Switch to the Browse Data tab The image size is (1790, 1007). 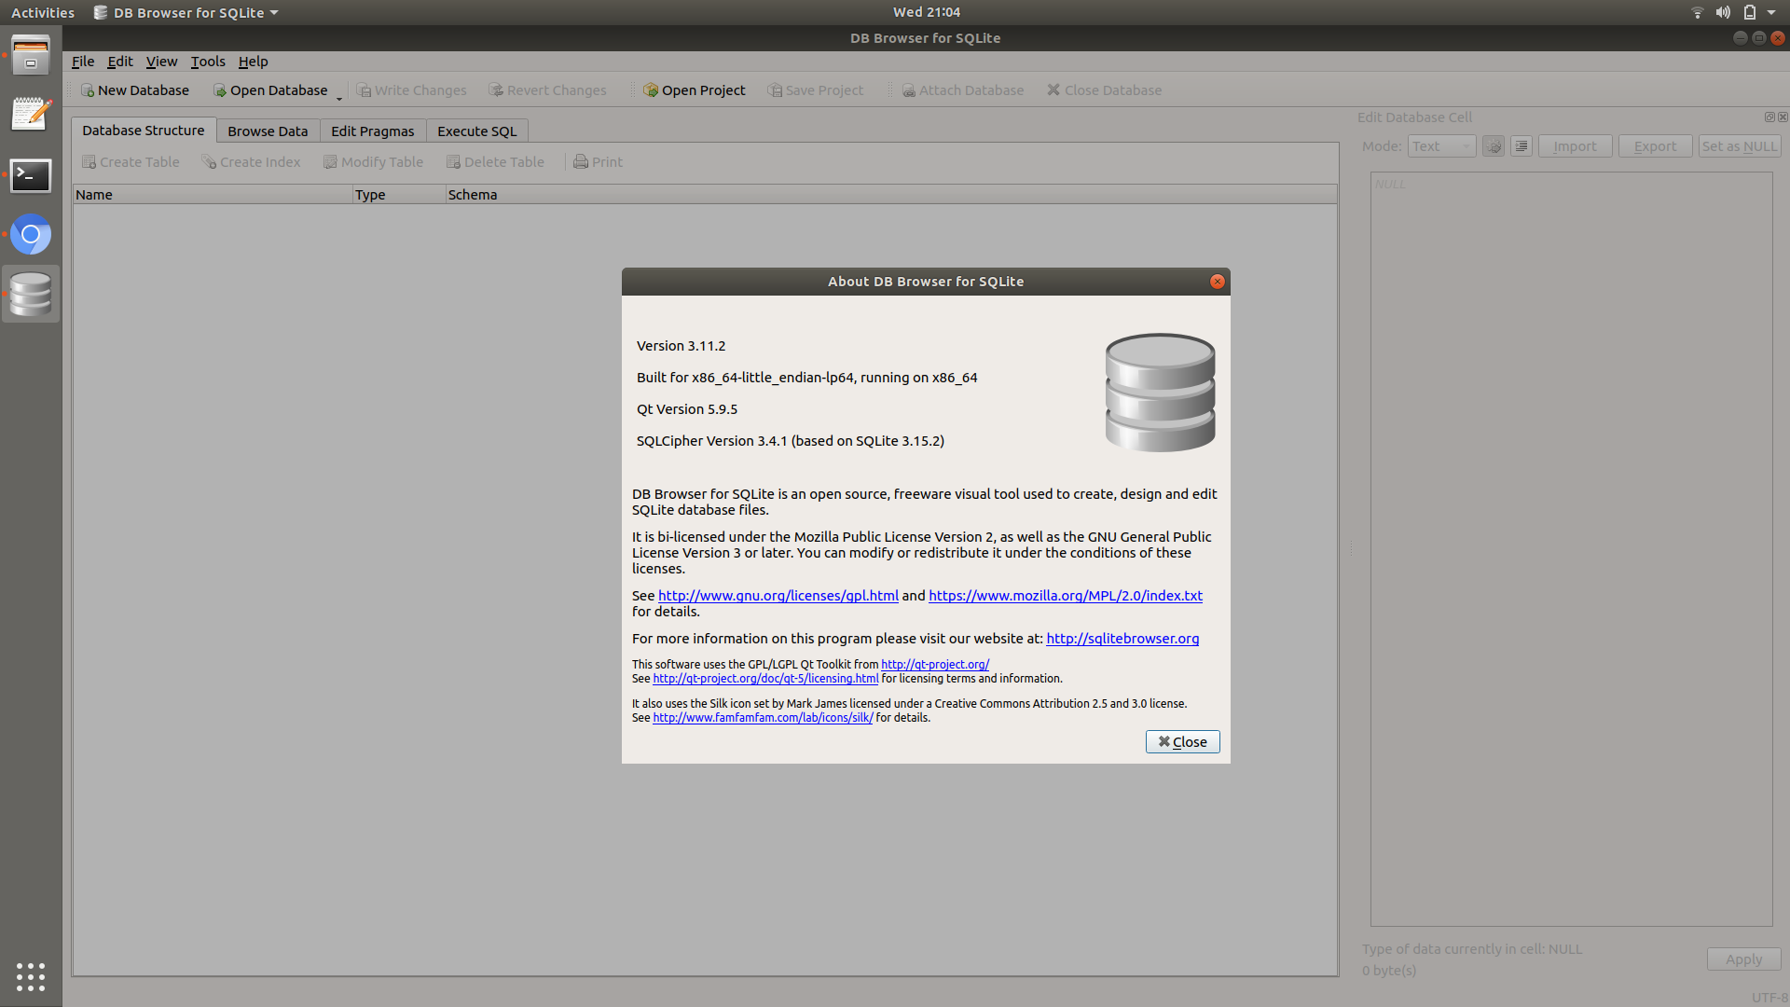[267, 131]
